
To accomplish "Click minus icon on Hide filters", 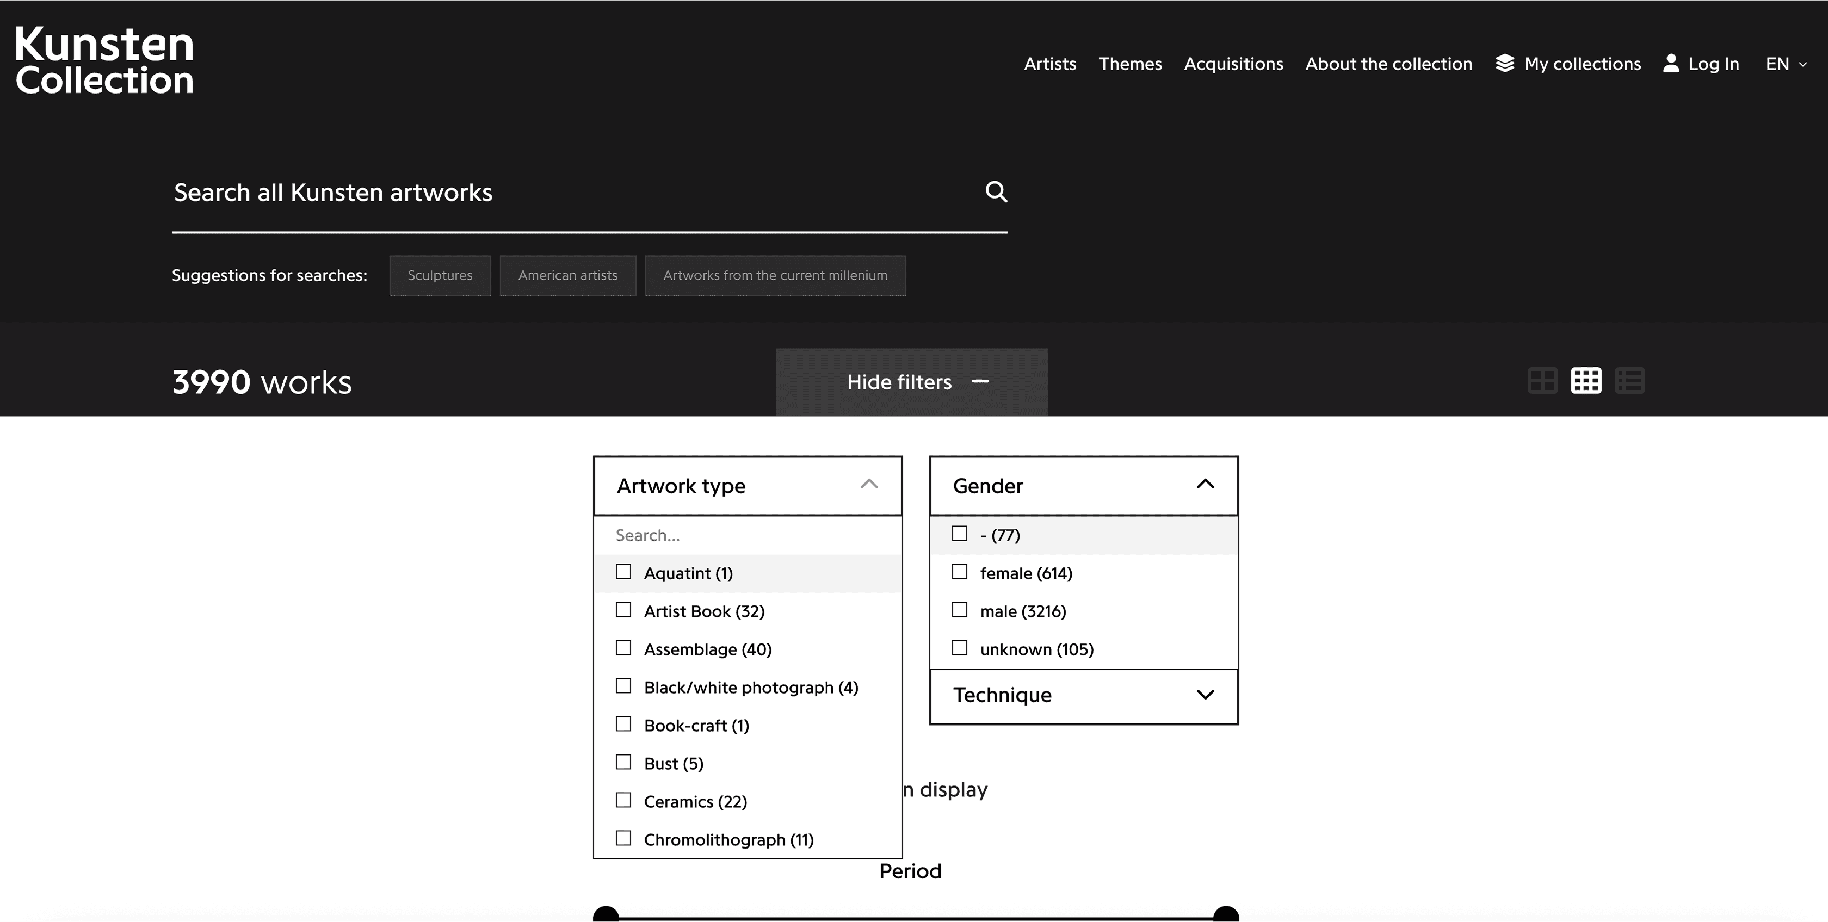I will (980, 381).
